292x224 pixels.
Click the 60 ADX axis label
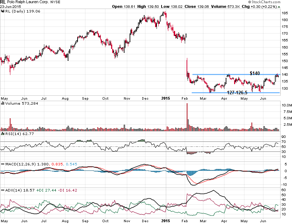(284, 190)
